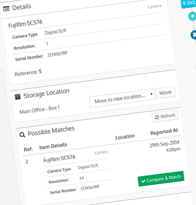Click Camera label in the match row

click(101, 152)
